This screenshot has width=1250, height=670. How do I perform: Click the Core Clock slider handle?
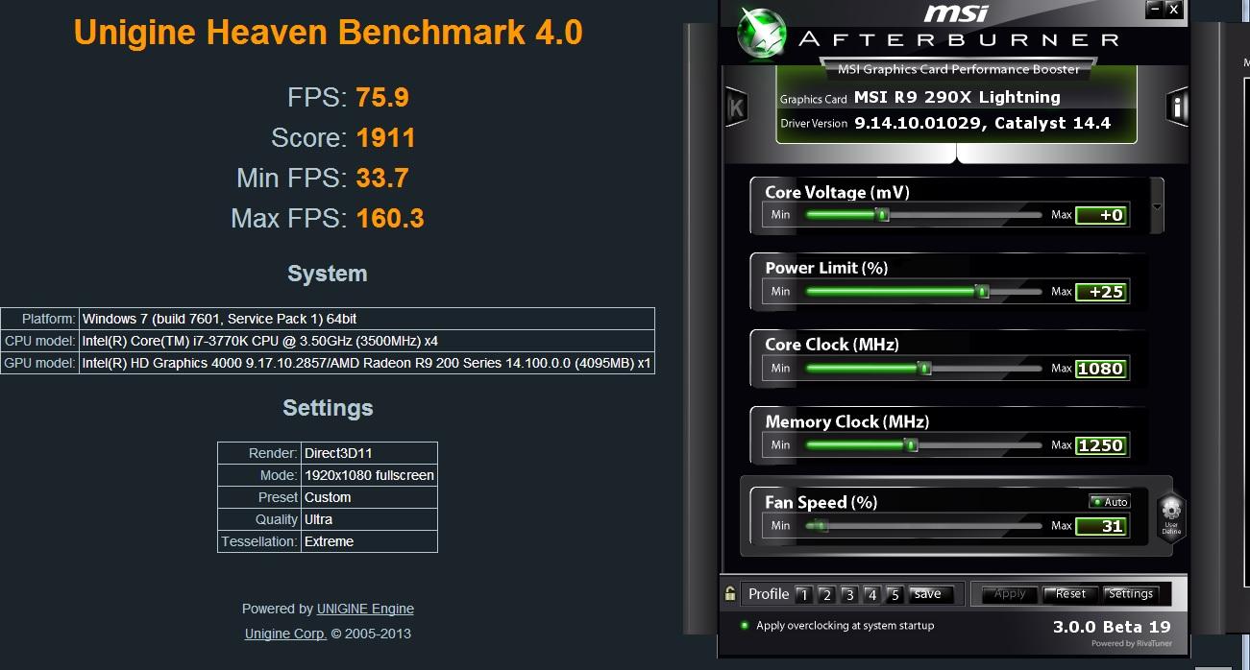click(924, 369)
